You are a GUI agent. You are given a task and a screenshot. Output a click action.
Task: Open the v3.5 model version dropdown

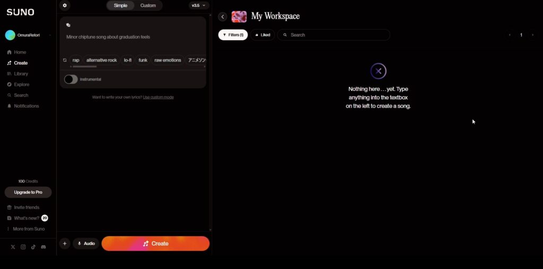pyautogui.click(x=199, y=5)
